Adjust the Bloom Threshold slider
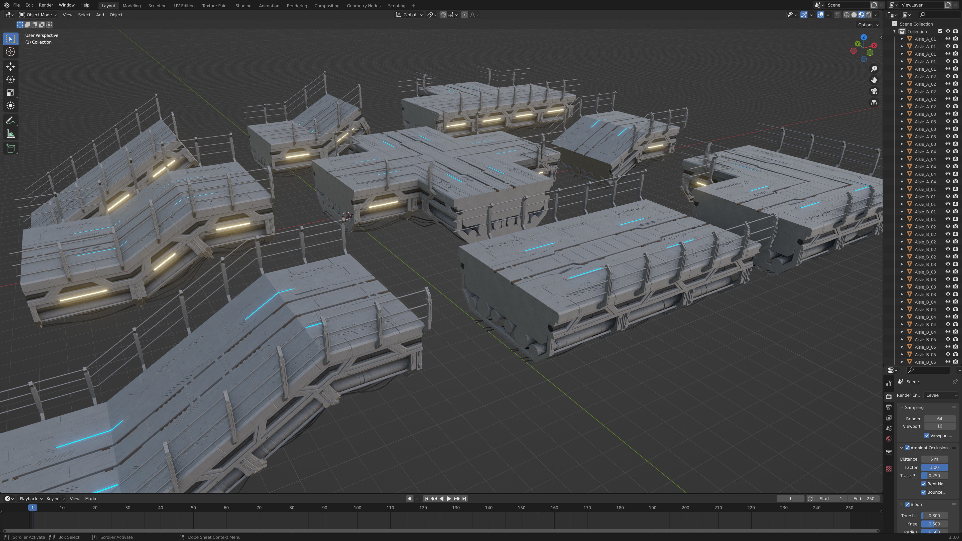 point(934,516)
